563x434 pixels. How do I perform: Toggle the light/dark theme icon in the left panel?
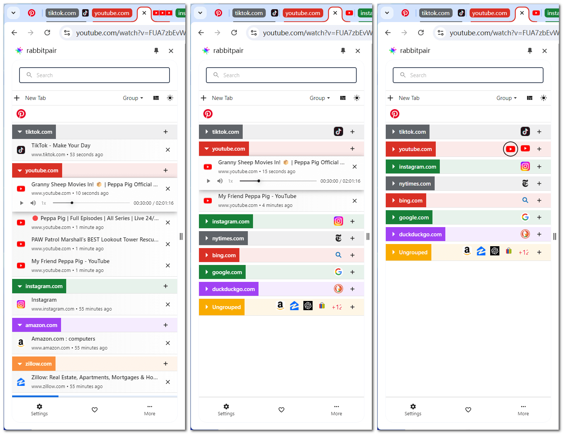click(170, 98)
